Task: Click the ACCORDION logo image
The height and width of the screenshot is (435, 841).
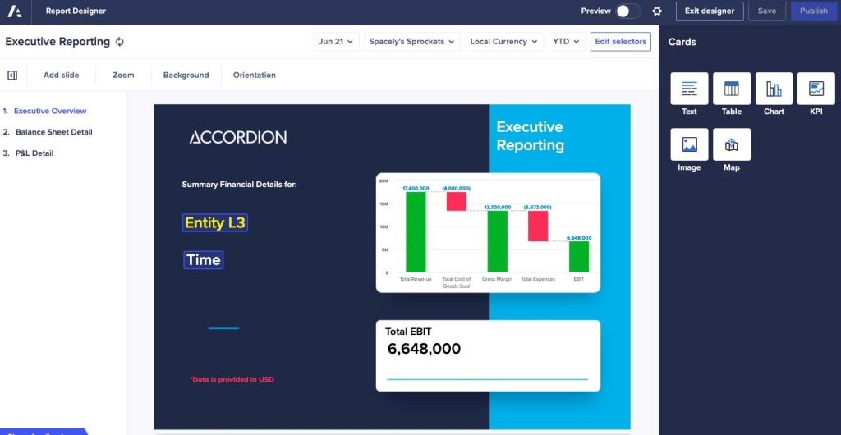Action: pos(238,138)
